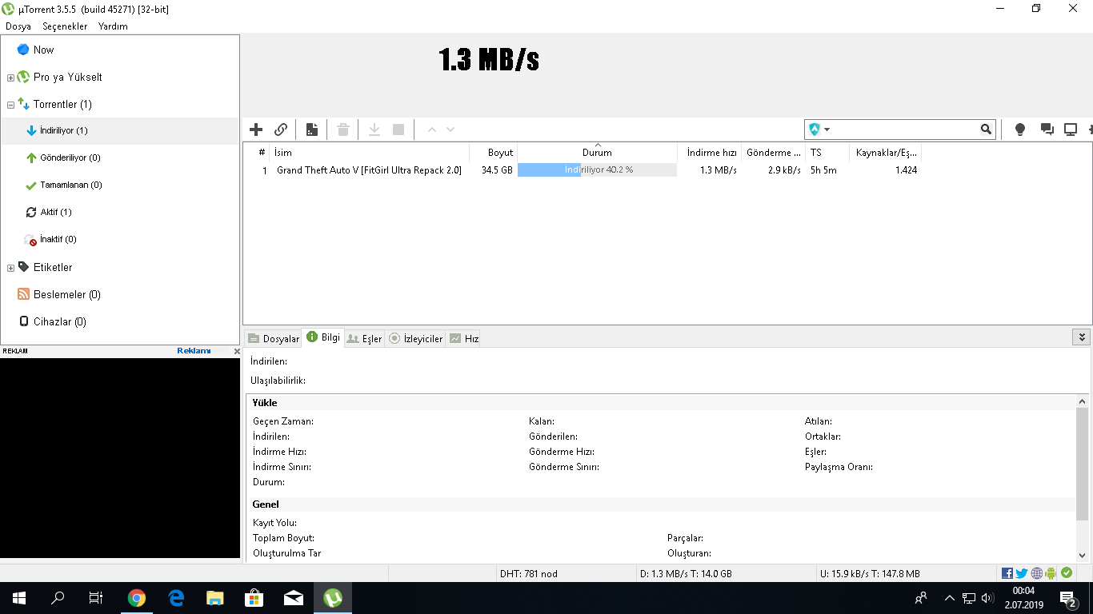Open Microsoft Edge from the taskbar

(x=176, y=598)
